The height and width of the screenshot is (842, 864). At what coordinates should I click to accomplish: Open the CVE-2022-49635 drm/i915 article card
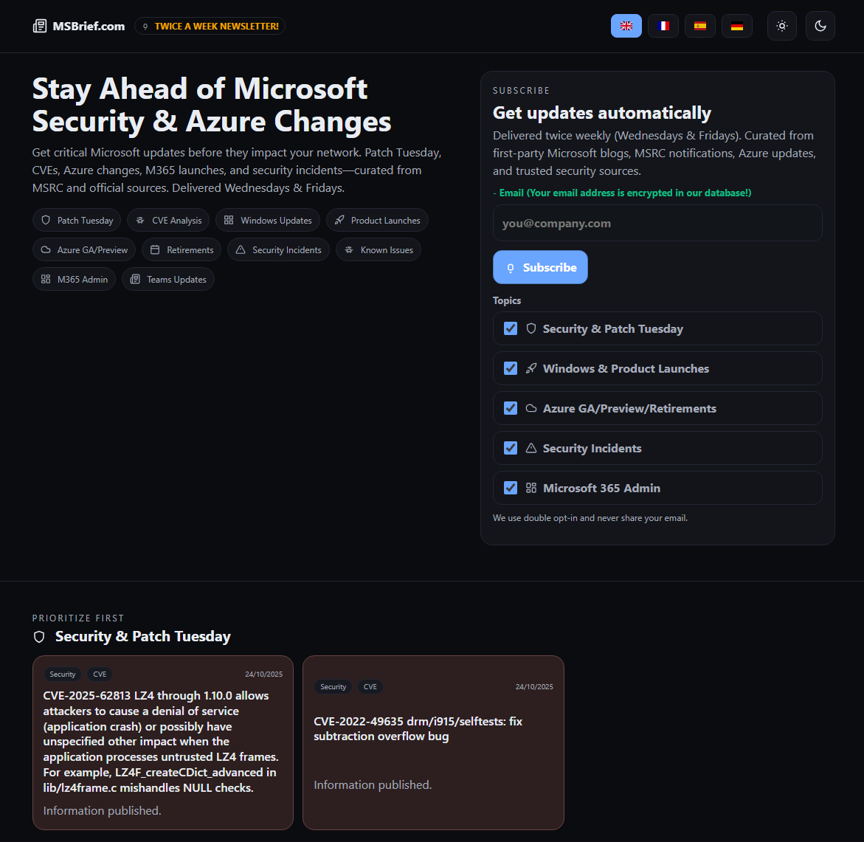coord(433,742)
